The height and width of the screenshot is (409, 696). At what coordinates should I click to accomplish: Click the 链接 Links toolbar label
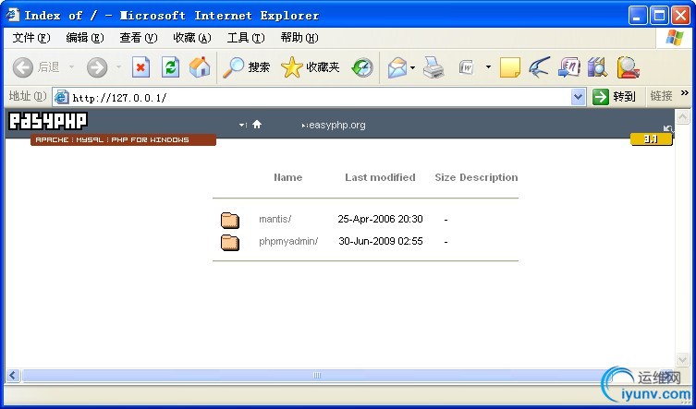[x=662, y=96]
